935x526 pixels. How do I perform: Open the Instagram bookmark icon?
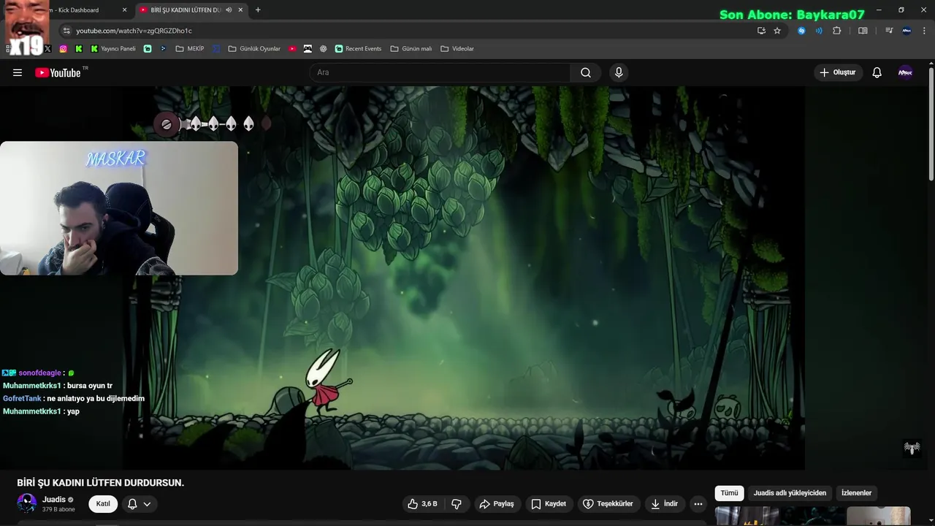[x=64, y=49]
